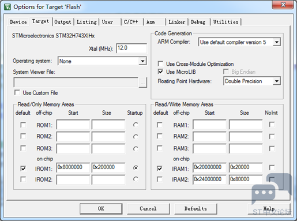Restore settings with Defaults button
The image size is (297, 221).
[x=196, y=209]
